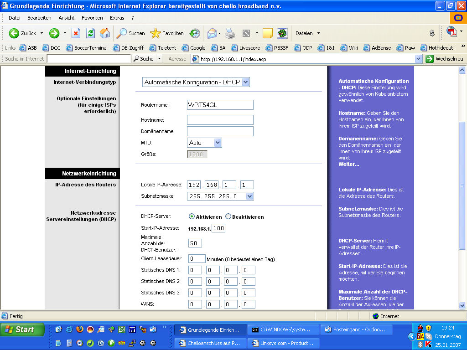Open the Dateien toolbar dropdown
The height and width of the screenshot is (350, 467).
(307, 33)
